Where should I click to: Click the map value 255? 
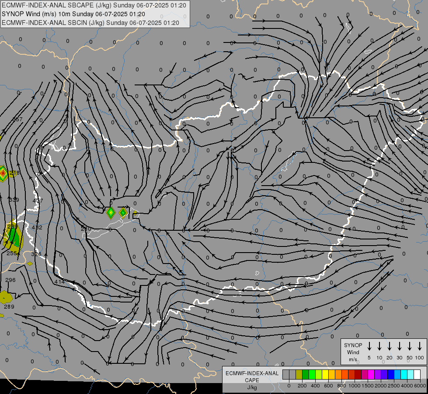click(x=12, y=253)
